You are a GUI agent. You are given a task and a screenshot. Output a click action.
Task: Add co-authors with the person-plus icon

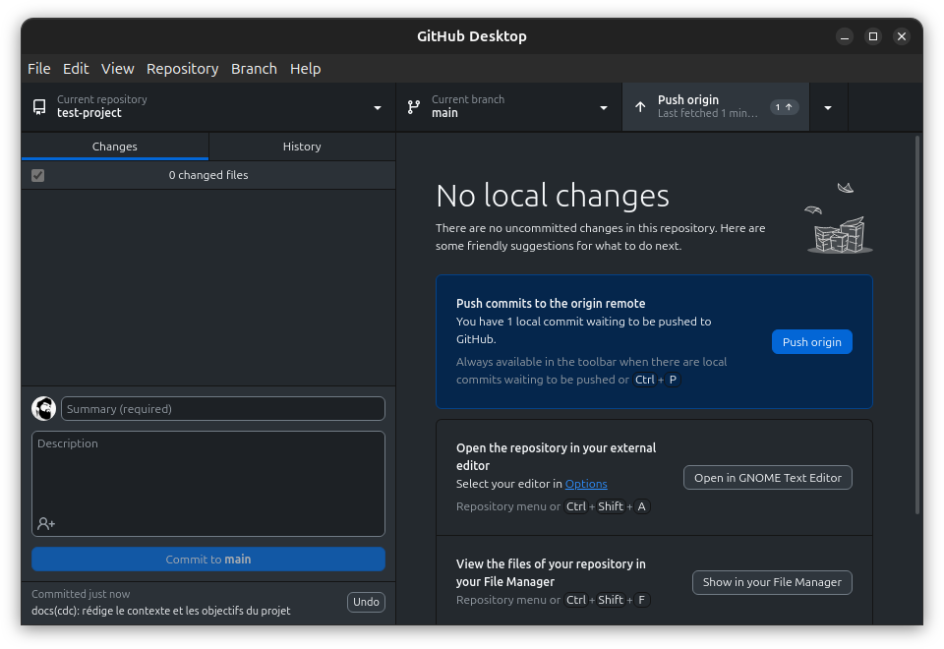[46, 524]
